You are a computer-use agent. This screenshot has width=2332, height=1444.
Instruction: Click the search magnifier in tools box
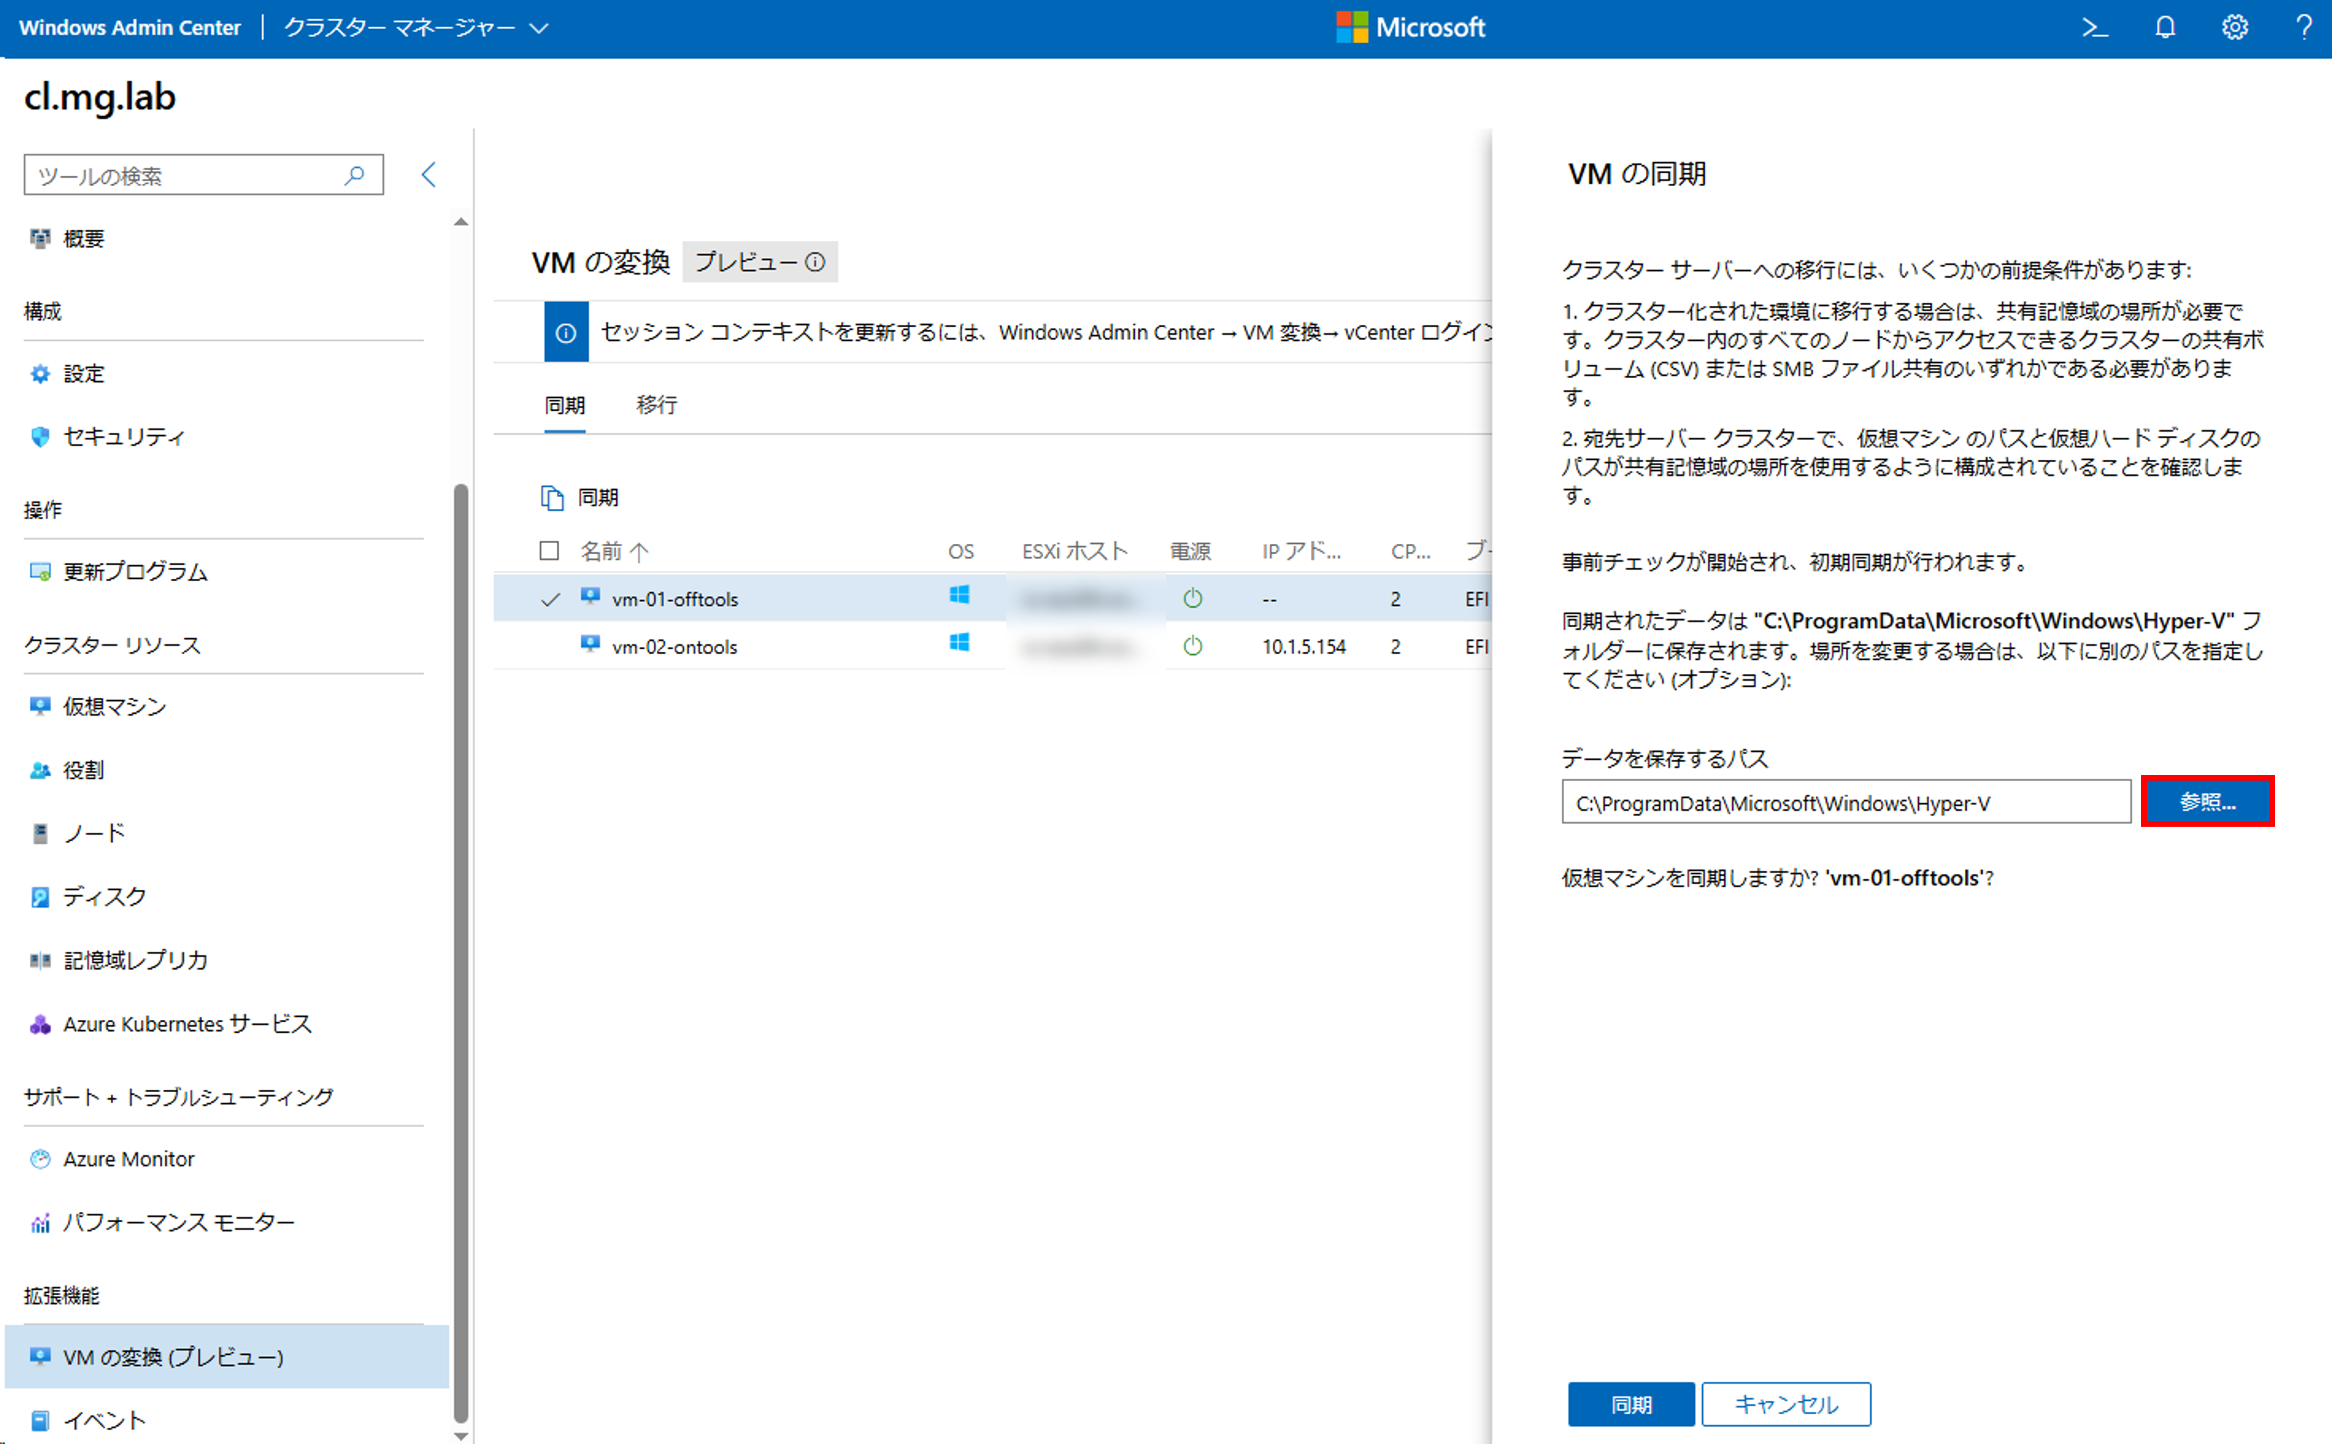[354, 175]
